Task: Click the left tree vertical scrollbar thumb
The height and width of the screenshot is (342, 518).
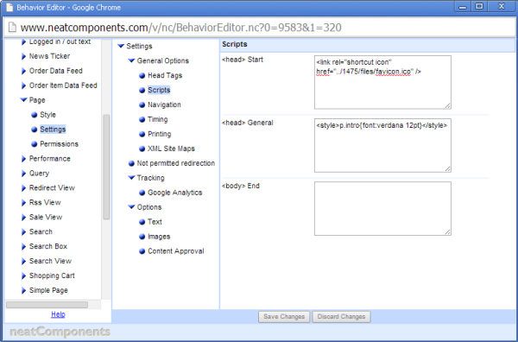Action: point(106,167)
